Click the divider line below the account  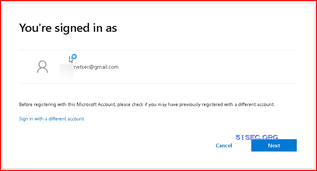pyautogui.click(x=158, y=83)
